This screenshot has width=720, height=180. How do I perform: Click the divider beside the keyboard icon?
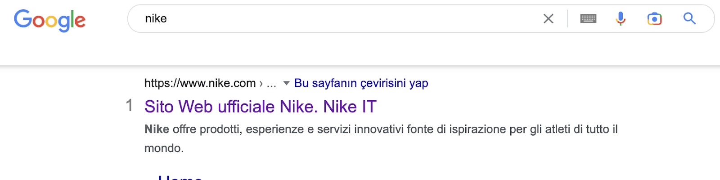point(567,19)
